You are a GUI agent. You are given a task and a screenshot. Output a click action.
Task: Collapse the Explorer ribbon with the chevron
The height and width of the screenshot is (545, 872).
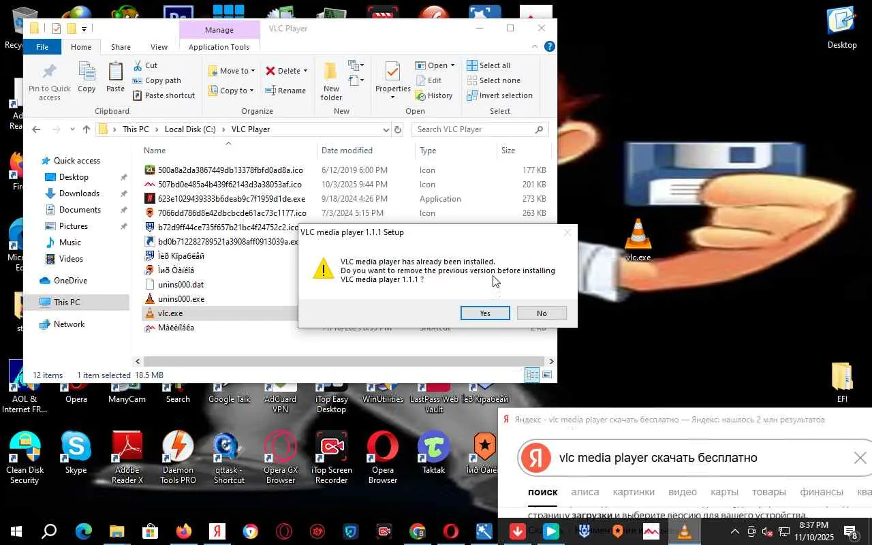[535, 47]
